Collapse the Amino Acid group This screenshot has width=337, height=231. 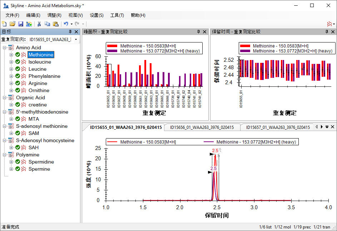[4, 47]
